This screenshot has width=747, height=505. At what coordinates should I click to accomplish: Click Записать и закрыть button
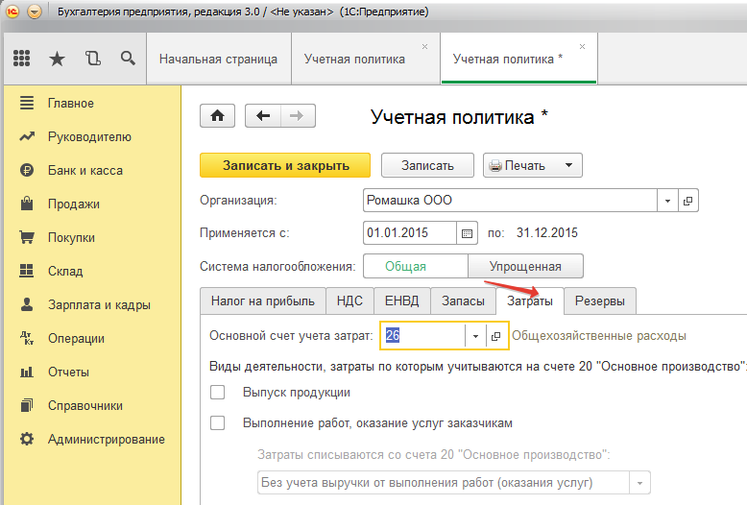[285, 165]
